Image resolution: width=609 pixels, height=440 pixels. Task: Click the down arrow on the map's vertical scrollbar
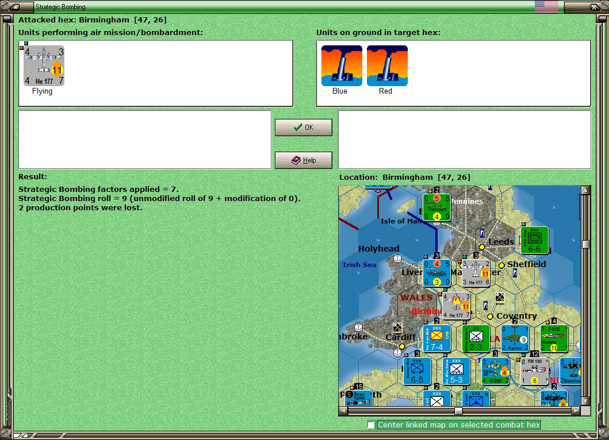click(x=586, y=400)
